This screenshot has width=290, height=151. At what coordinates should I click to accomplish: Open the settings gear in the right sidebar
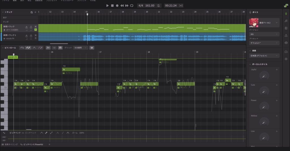click(286, 59)
